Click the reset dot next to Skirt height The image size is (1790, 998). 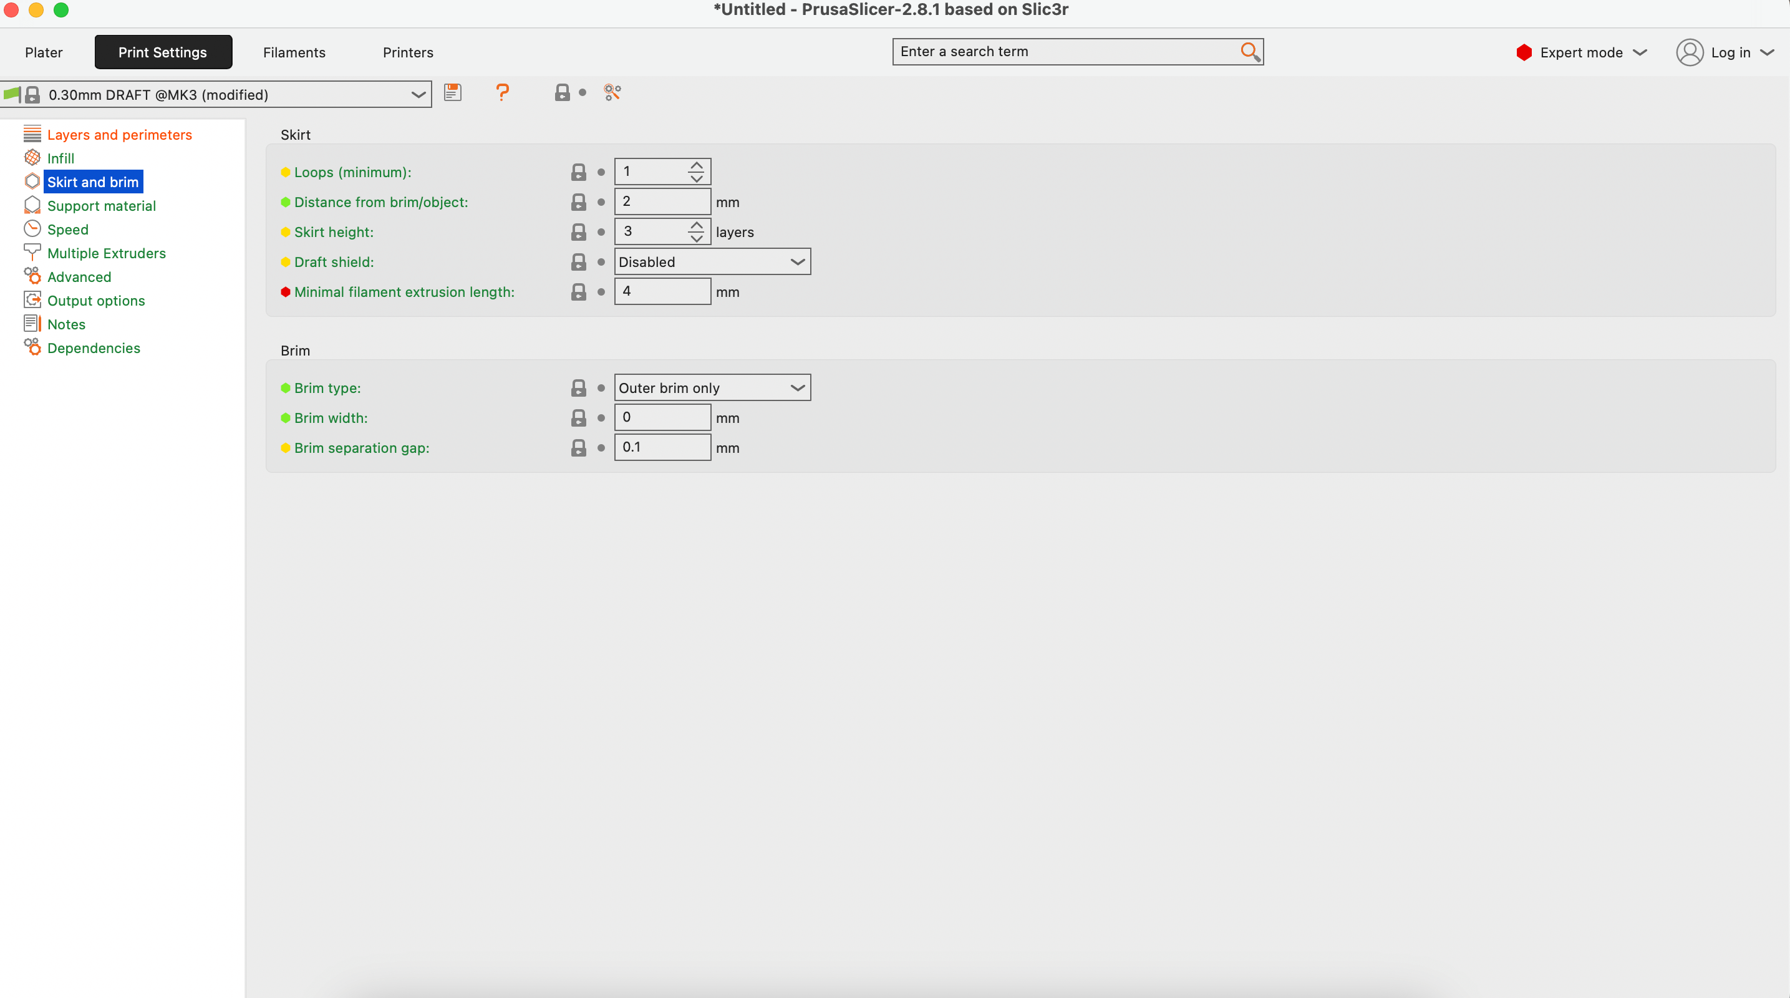[601, 232]
